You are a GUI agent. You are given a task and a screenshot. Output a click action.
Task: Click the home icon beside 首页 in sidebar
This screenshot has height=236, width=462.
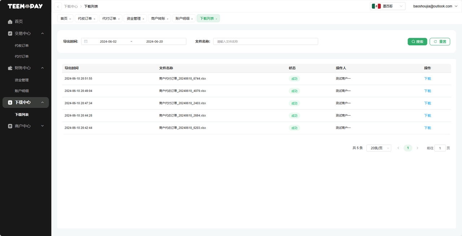[x=10, y=22]
